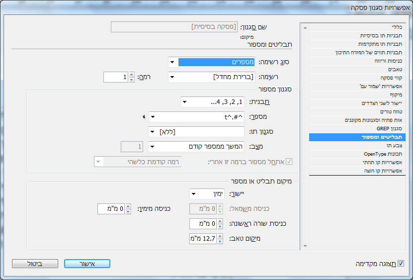The width and height of the screenshot is (413, 280).
Task: Open רשימה dropdown showing ברירת מחדל
Action: [x=212, y=77]
